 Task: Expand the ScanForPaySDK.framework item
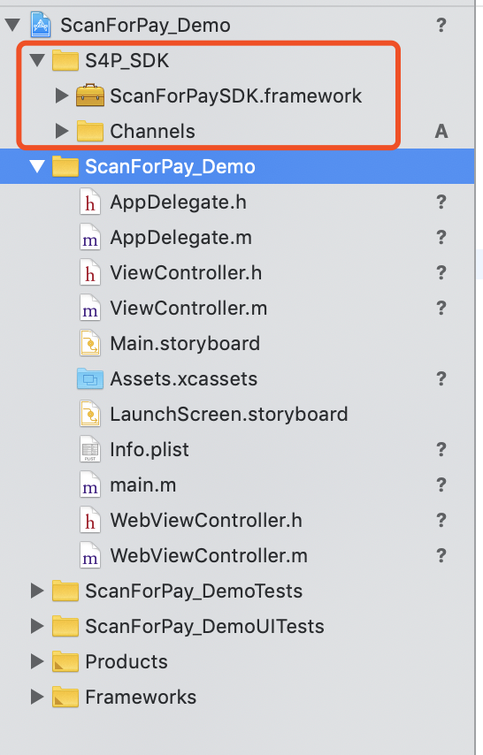[62, 95]
